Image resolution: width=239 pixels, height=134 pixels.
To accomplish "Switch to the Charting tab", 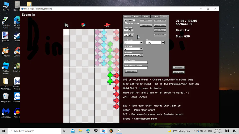I will pos(127,17).
